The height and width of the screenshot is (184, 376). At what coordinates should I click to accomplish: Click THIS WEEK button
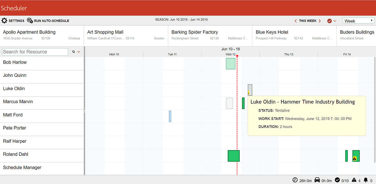click(308, 21)
